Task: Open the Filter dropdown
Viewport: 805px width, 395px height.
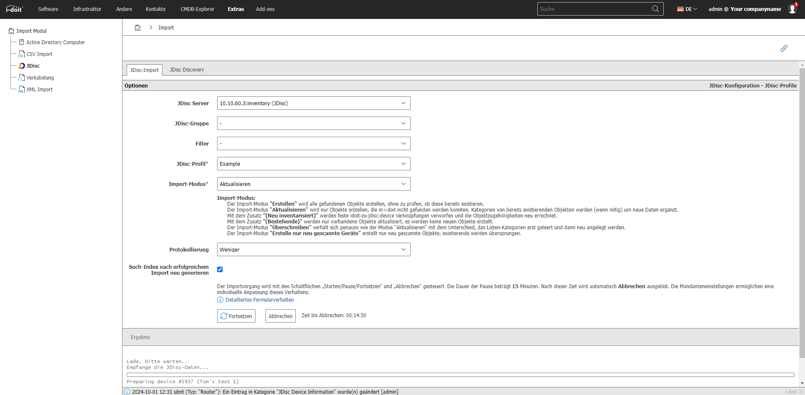Action: [314, 143]
